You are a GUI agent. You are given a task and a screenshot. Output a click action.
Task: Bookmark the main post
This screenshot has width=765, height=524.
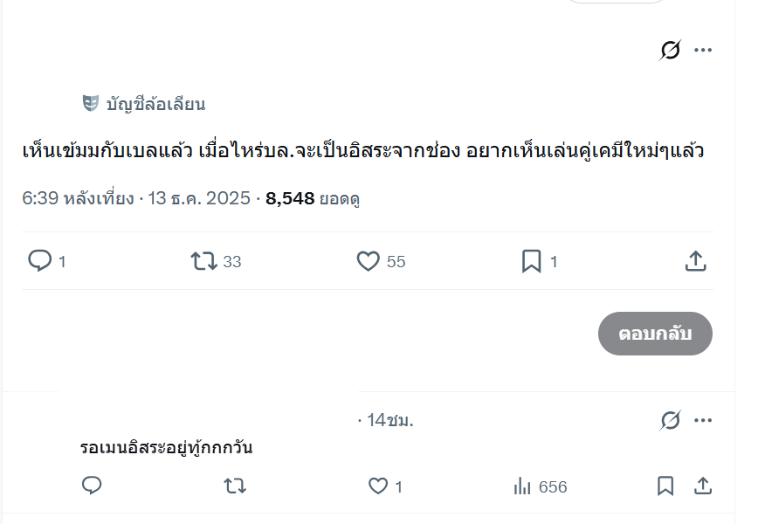coord(531,261)
